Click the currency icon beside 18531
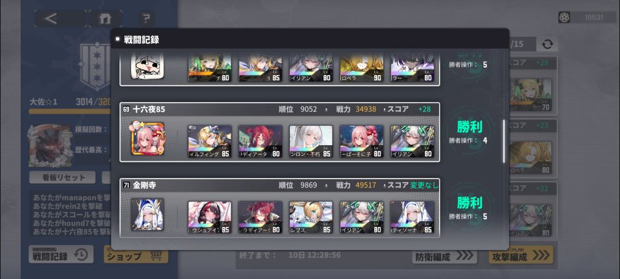 pos(564,17)
